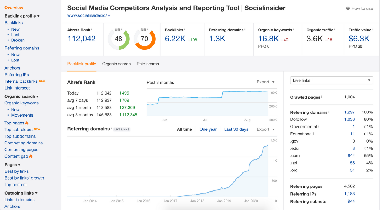Viewport: 383px width, 210px height.
Task: Open Best by links in the sidebar
Action: (x=17, y=171)
